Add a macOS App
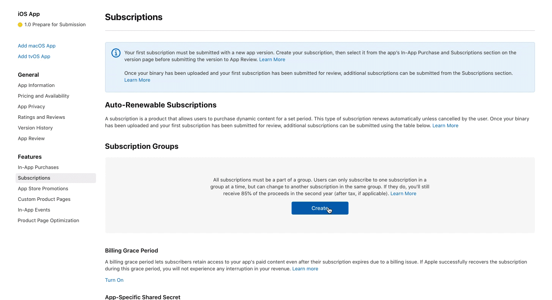The height and width of the screenshot is (300, 552). click(36, 46)
